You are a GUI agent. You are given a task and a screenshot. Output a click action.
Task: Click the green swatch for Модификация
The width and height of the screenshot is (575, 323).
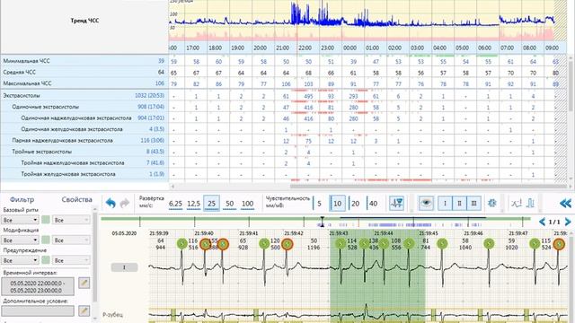tap(46, 240)
